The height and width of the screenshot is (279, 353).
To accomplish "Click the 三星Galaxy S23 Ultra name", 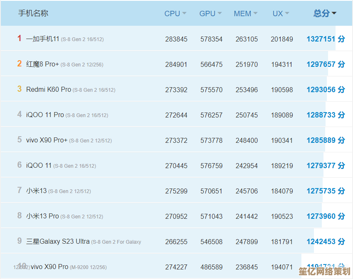I will coord(58,242).
